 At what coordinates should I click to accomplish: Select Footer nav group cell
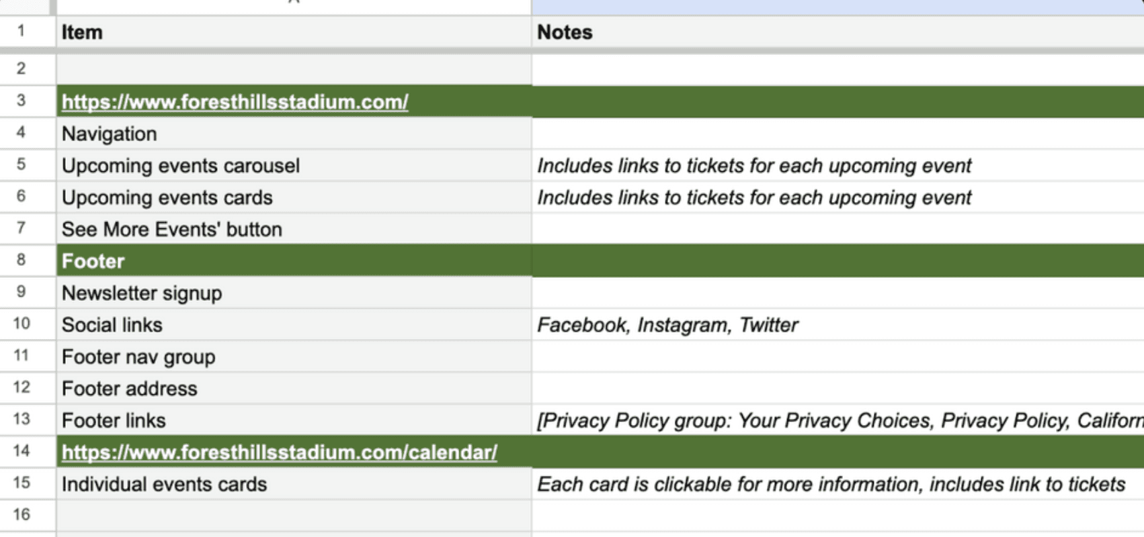coord(293,357)
